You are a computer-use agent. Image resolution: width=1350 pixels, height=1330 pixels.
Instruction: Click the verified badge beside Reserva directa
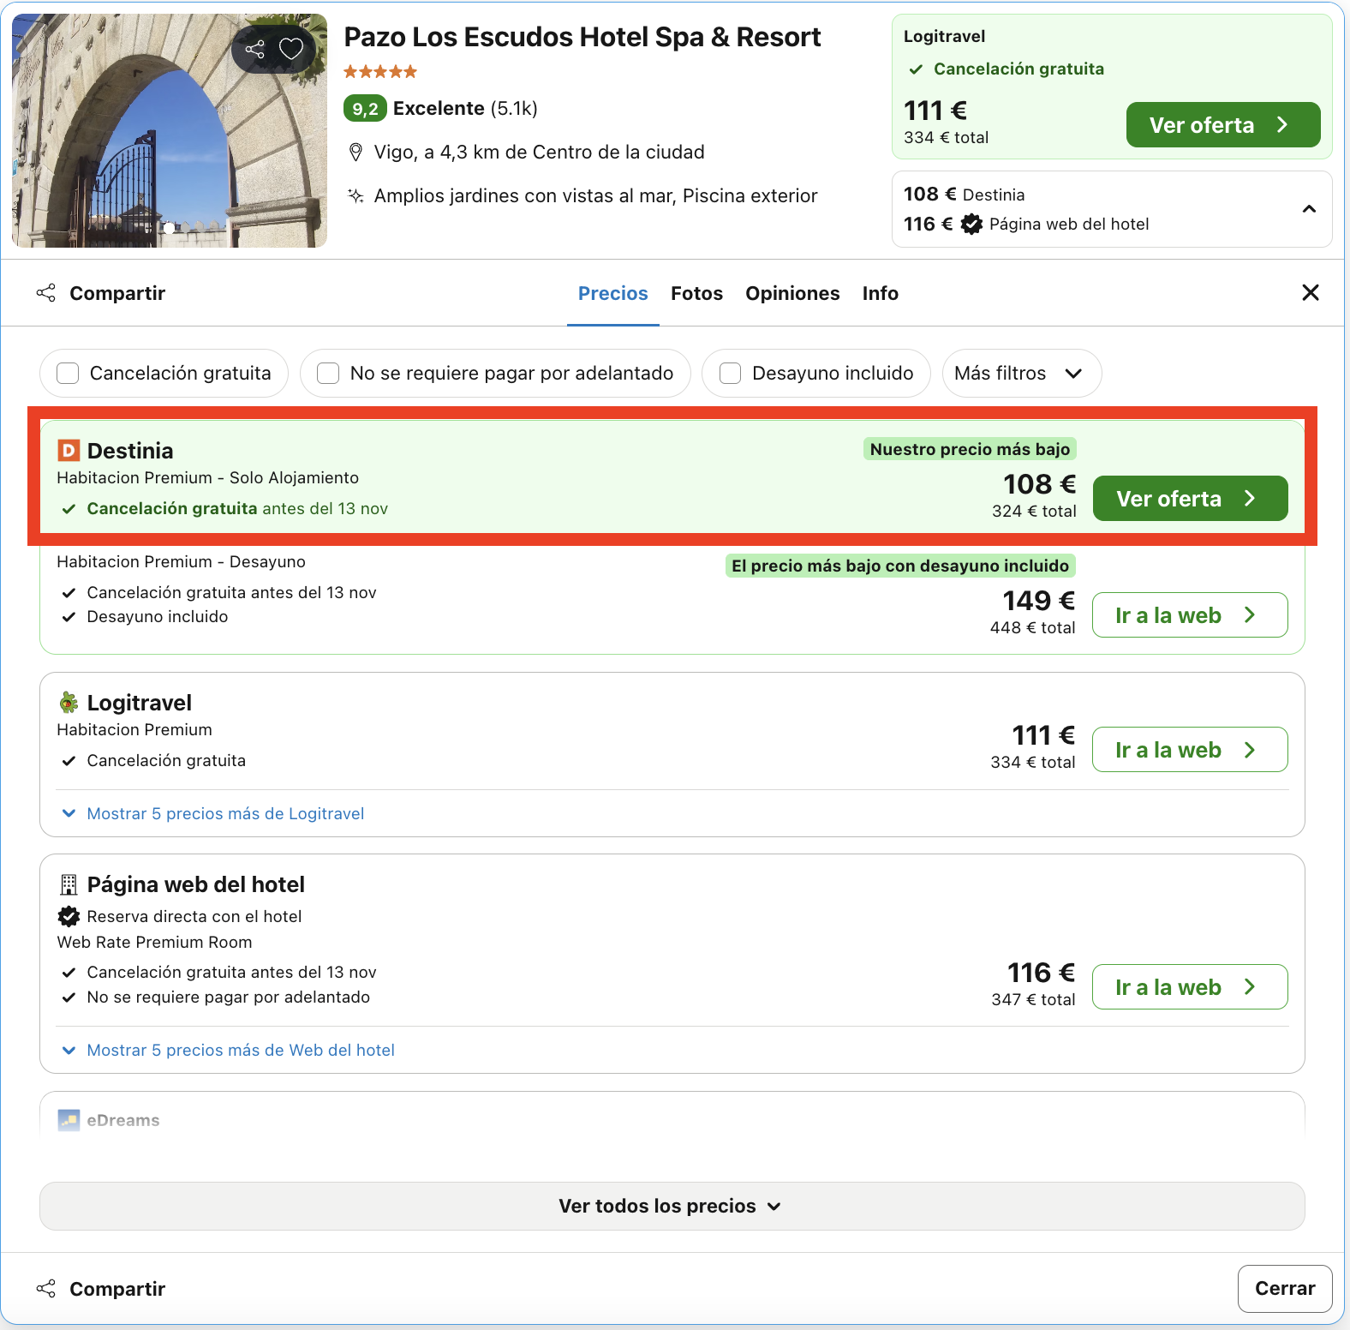69,917
